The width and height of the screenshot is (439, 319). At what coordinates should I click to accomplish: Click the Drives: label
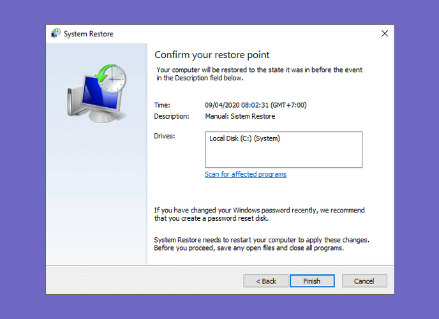tap(165, 137)
